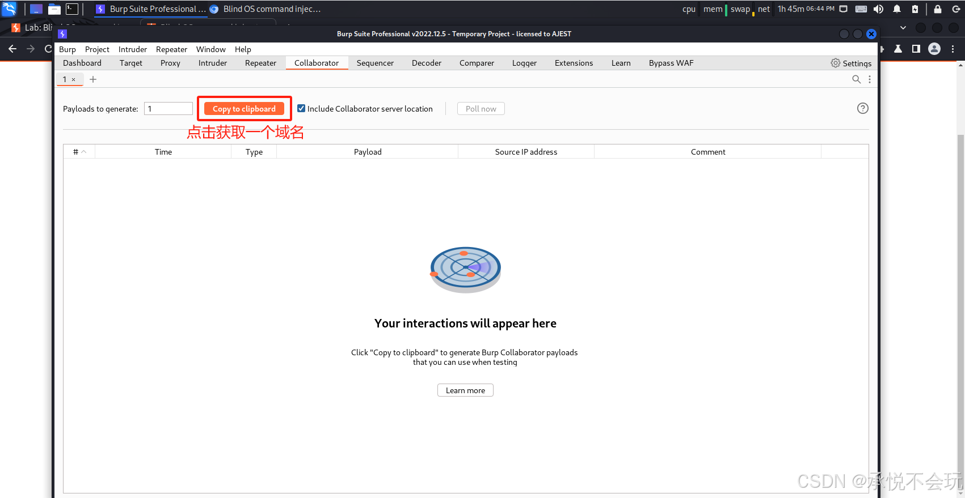Open browser profile avatar icon
This screenshot has width=965, height=498.
[x=934, y=49]
